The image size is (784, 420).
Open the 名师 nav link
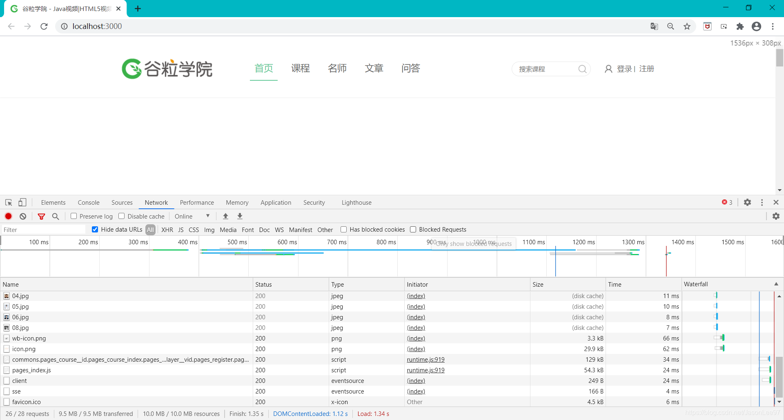(337, 68)
